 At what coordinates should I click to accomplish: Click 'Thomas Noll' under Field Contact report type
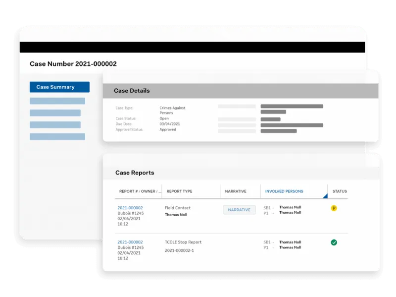(176, 215)
